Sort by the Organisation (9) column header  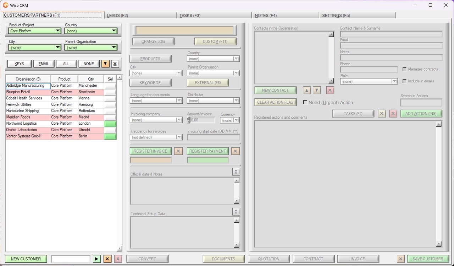[28, 79]
